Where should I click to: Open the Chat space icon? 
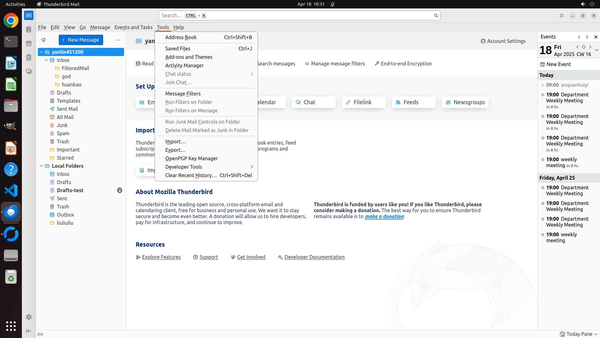tap(29, 72)
